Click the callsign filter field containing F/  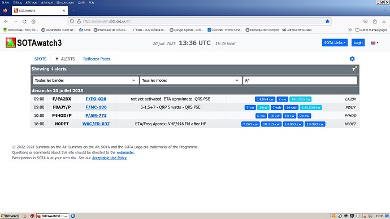click(x=300, y=81)
